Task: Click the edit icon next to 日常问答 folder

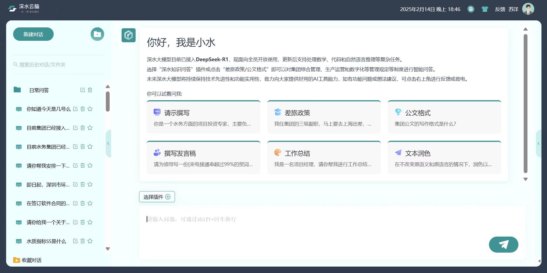Action: point(82,90)
